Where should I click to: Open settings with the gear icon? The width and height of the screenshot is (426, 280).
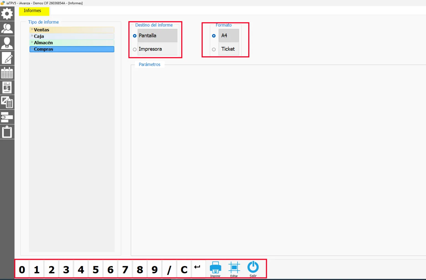[7, 14]
